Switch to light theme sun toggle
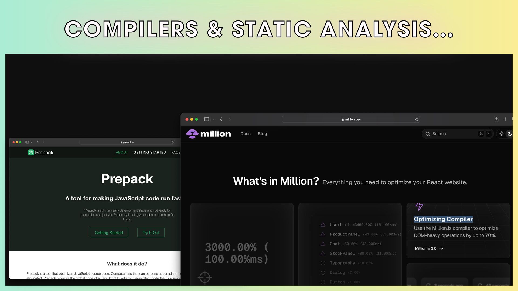 coord(501,134)
